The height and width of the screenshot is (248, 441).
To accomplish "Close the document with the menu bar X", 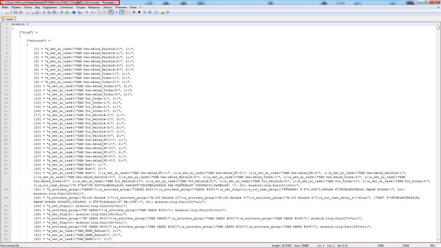I will pos(438,8).
